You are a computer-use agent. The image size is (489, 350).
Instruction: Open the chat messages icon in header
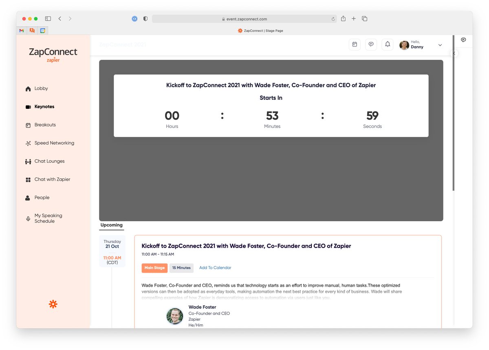click(371, 44)
